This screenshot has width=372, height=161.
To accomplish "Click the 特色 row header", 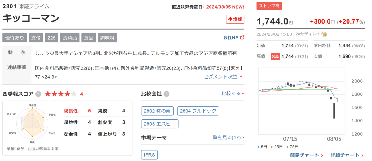I will 17,53.
